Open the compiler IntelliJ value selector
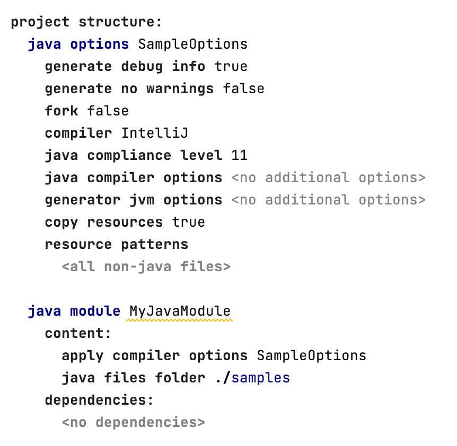The width and height of the screenshot is (457, 446). click(155, 133)
